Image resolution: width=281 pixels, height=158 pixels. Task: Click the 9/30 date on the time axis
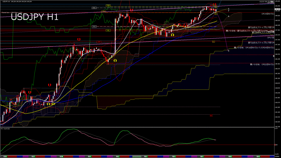(61, 157)
